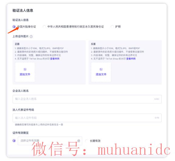Select the 护照 radio option

coord(112,27)
